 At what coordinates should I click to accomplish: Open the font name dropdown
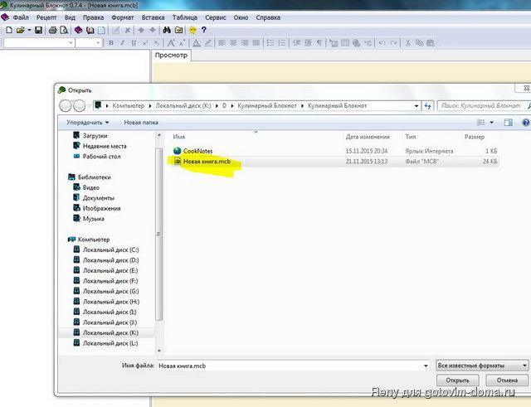[71, 42]
